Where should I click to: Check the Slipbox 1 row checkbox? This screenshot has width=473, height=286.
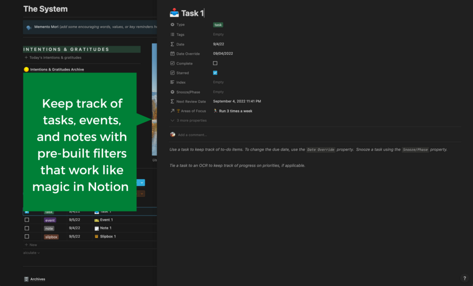point(27,237)
